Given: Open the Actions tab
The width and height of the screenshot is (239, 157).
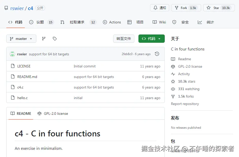Looking at the screenshot, I should point(112,22).
